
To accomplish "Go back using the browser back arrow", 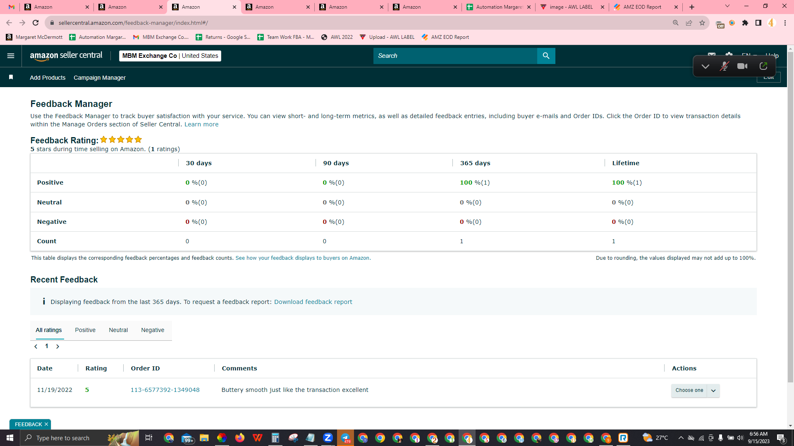I will [9, 23].
